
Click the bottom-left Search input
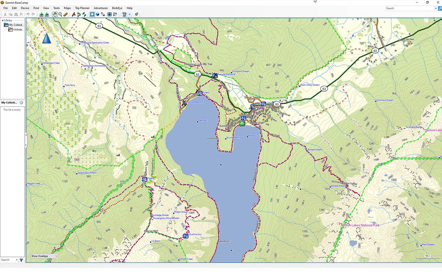coord(7,260)
